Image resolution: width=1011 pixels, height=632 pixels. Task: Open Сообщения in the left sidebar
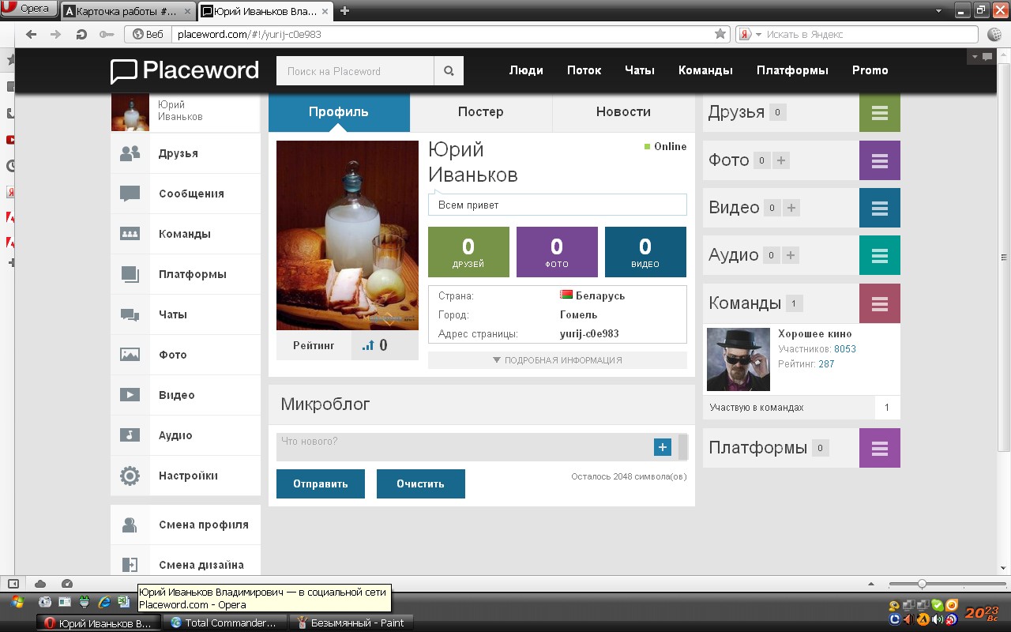point(186,194)
